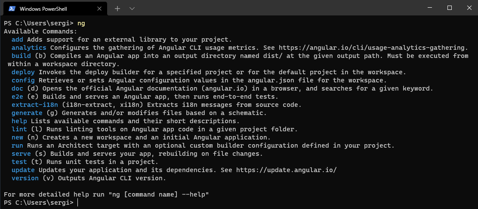
Task: Click the blue "deploy" command name
Action: 23,73
